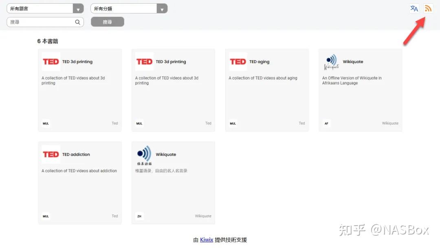Click description 'A collection of TED videos about aging'
This screenshot has width=440, height=248.
pos(263,78)
